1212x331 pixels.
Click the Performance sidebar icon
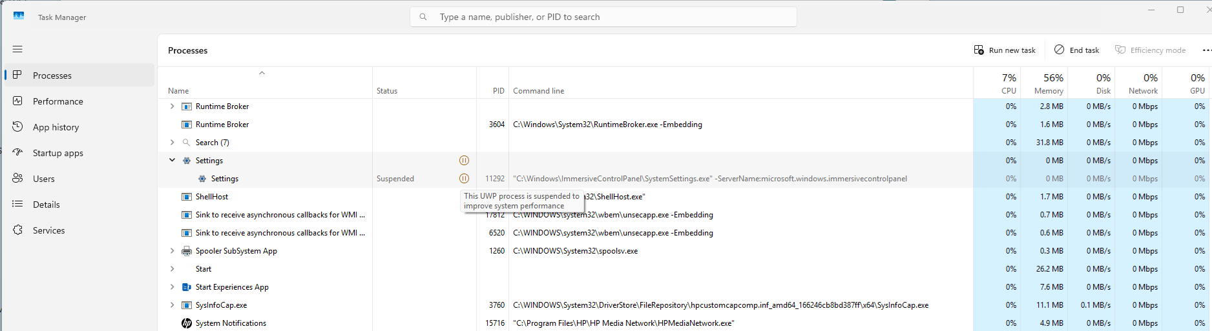pos(17,101)
